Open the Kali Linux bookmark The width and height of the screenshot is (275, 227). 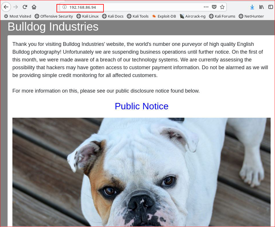(x=88, y=16)
